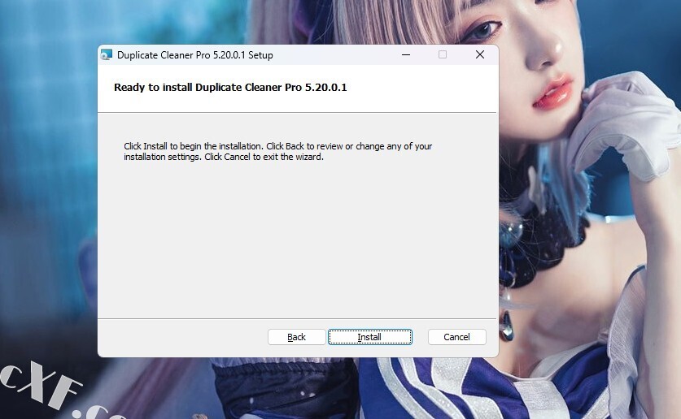681x419 pixels.
Task: Go Back to the previous setup step
Action: (x=297, y=337)
